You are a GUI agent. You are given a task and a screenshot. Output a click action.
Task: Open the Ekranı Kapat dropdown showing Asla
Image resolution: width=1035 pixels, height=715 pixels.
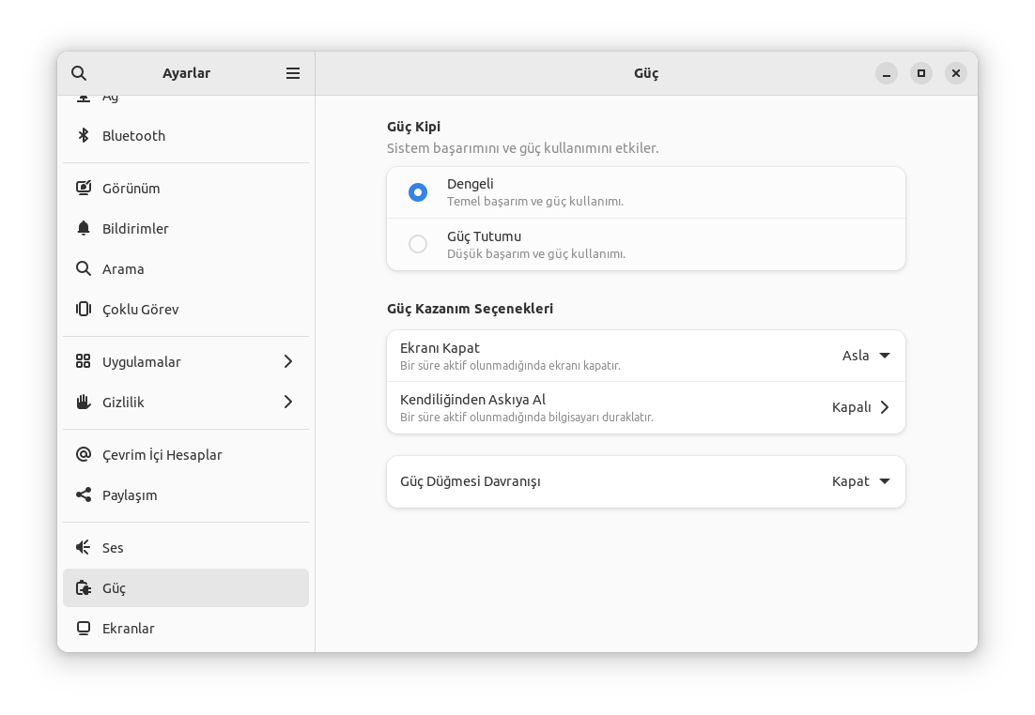866,356
